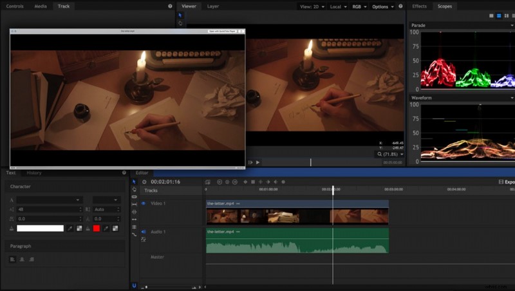Go to next keyframe circle arrow
Viewport: 515px width, 291px height.
coord(235,182)
